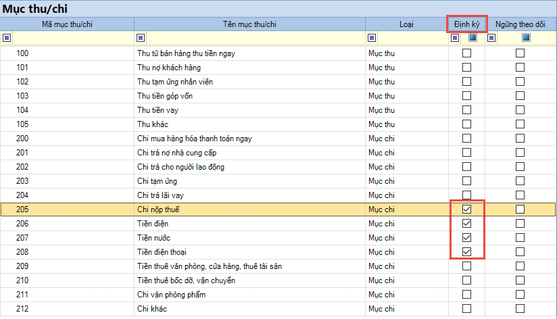Click filter text field under Loại
Image resolution: width=557 pixels, height=319 pixels.
(x=411, y=38)
